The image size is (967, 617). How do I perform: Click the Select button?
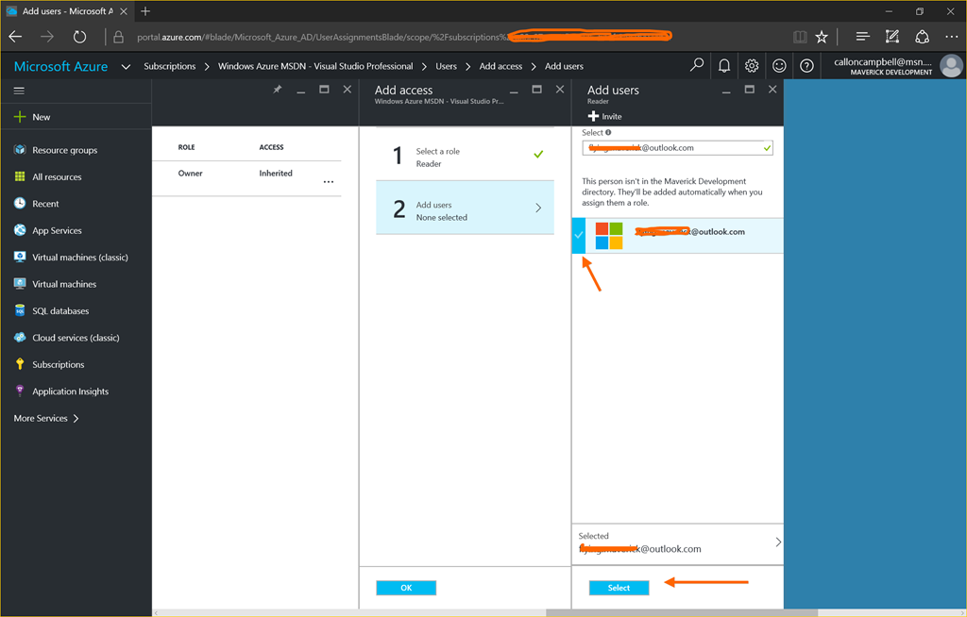619,588
